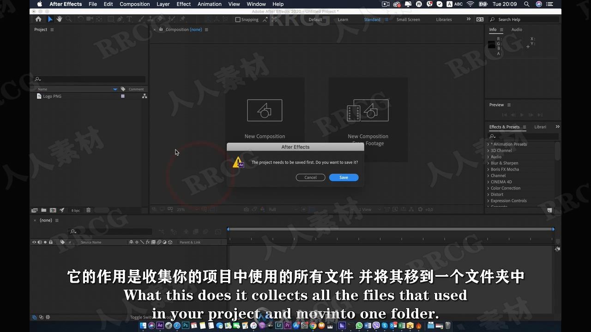Viewport: 591px width, 332px height.
Task: Select the Hand tool
Action: tap(59, 19)
